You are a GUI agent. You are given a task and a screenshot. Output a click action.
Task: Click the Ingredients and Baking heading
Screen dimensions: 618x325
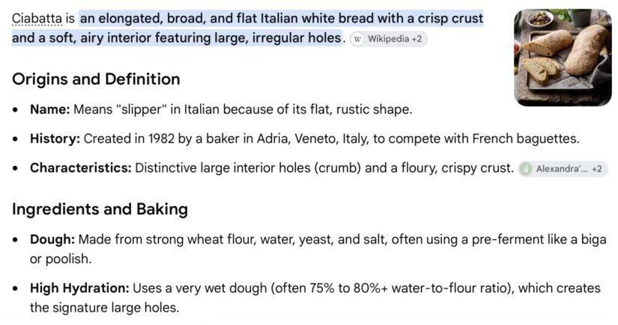tap(100, 209)
